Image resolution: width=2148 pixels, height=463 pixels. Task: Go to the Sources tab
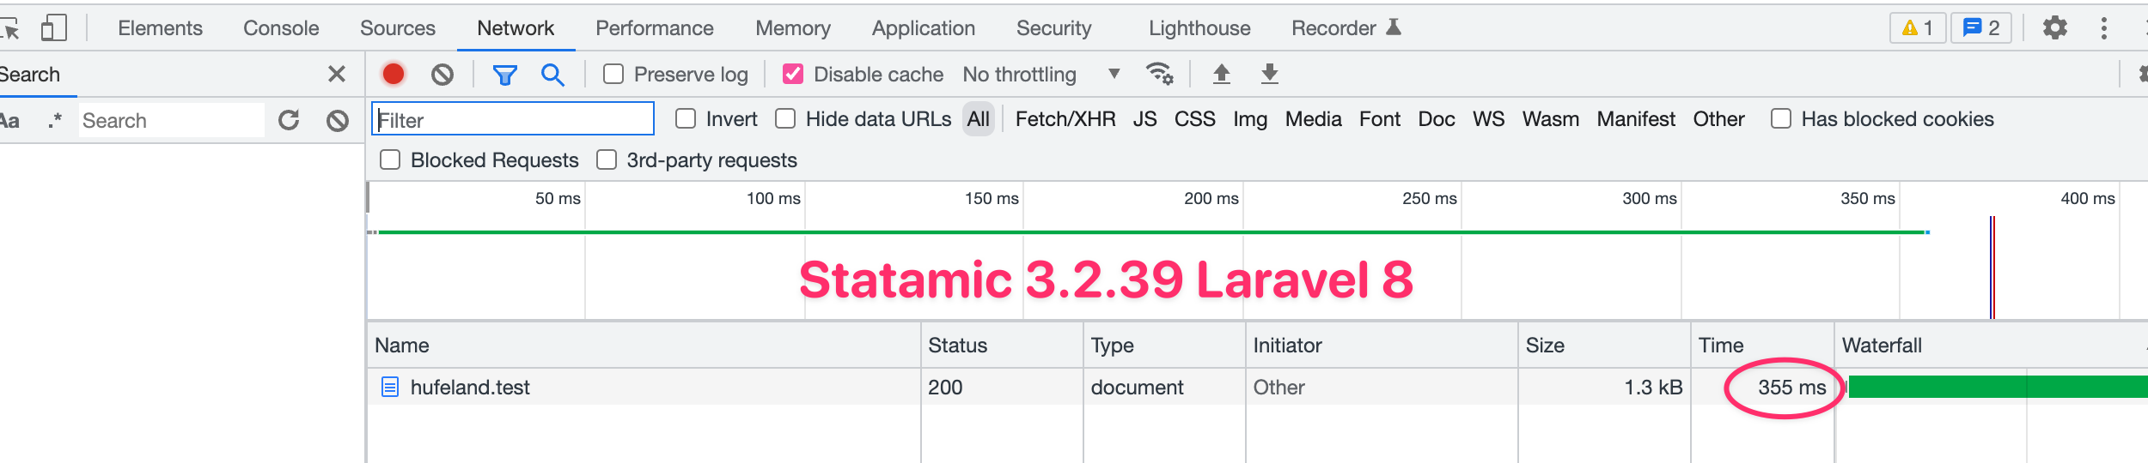[x=398, y=28]
